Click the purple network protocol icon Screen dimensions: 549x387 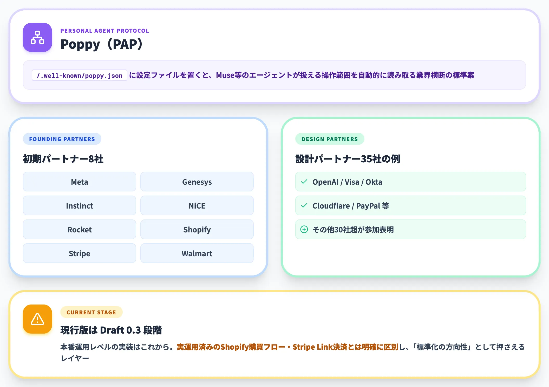37,37
